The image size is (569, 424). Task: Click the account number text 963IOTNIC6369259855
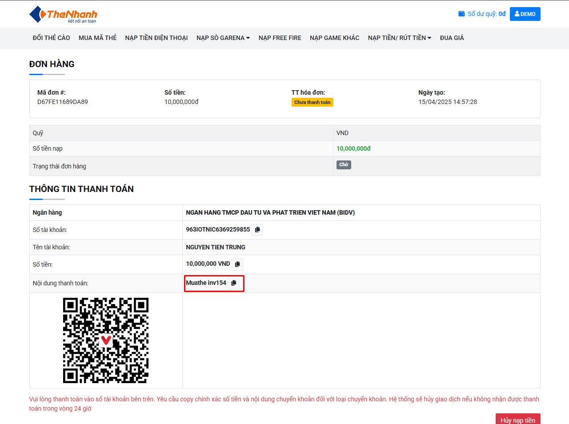click(218, 229)
